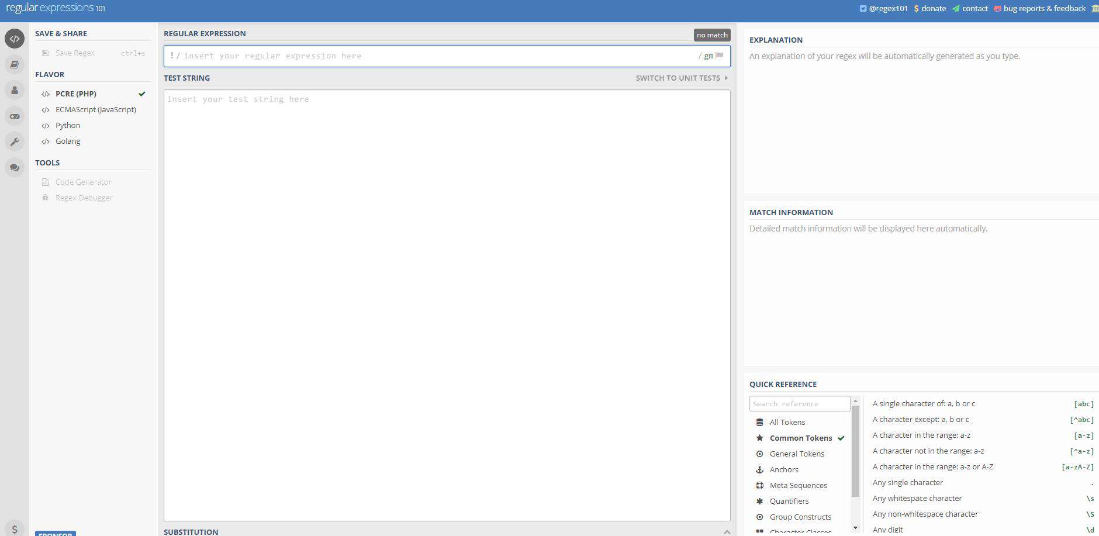Click the test string text area
The image size is (1099, 536).
coord(447,305)
